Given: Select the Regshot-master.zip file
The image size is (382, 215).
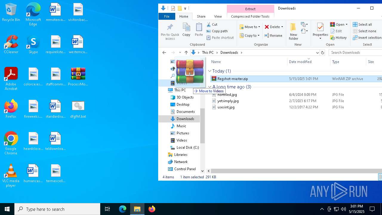Looking at the screenshot, I should (232, 79).
